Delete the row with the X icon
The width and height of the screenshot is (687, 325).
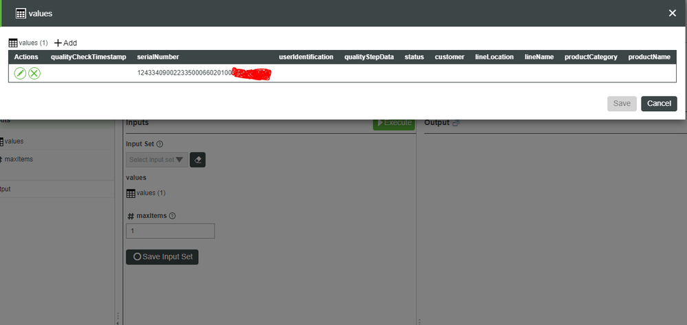tap(34, 73)
